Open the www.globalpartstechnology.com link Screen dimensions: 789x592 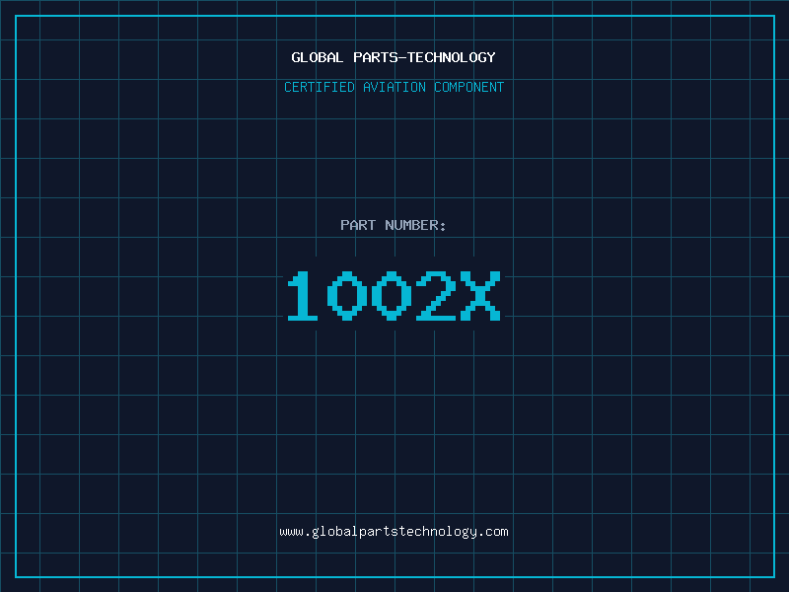[x=394, y=532]
